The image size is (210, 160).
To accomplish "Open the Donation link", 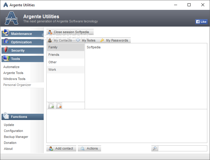I will coord(10,143).
